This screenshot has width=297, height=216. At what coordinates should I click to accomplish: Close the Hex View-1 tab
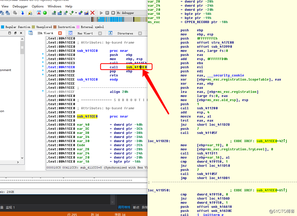pyautogui.click(x=100, y=33)
